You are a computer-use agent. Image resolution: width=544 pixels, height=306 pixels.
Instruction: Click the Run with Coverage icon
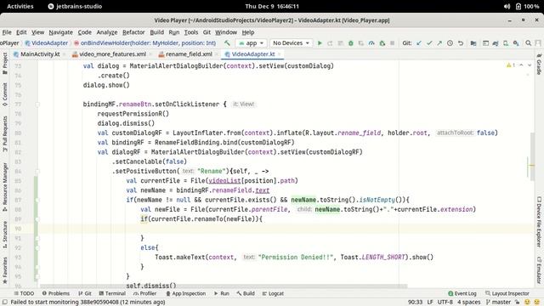pyautogui.click(x=361, y=43)
